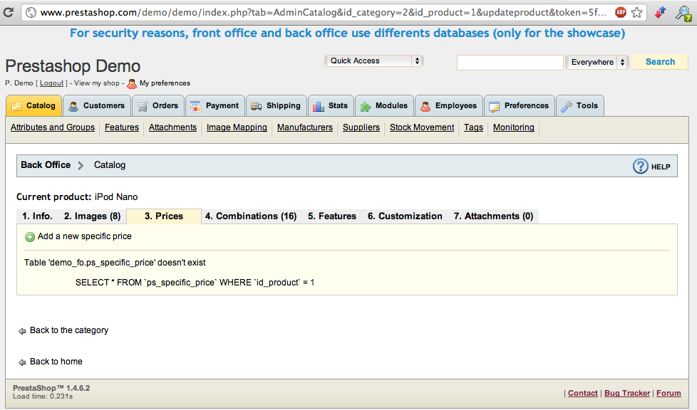
Task: Open the 5. Features tab
Action: tap(332, 216)
